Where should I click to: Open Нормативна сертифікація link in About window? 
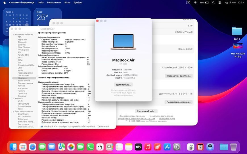123,90
